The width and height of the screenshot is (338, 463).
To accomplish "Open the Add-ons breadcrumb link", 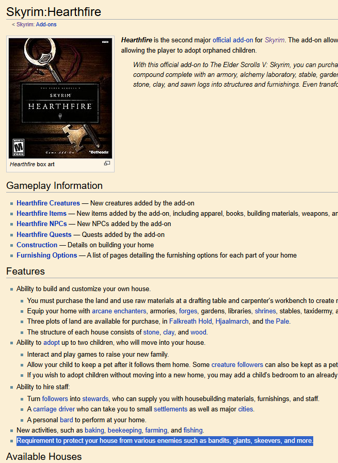I will click(46, 24).
